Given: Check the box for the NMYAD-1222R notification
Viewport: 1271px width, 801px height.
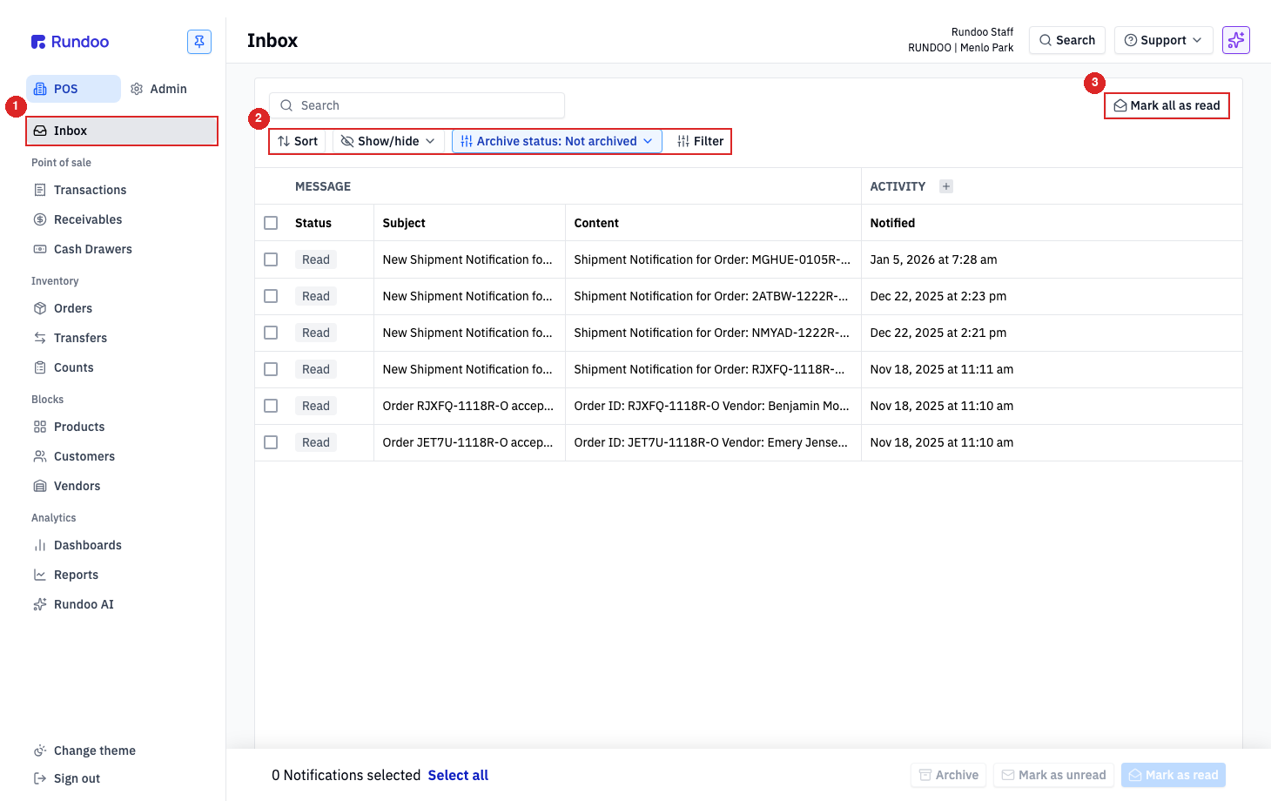Looking at the screenshot, I should pos(271,333).
